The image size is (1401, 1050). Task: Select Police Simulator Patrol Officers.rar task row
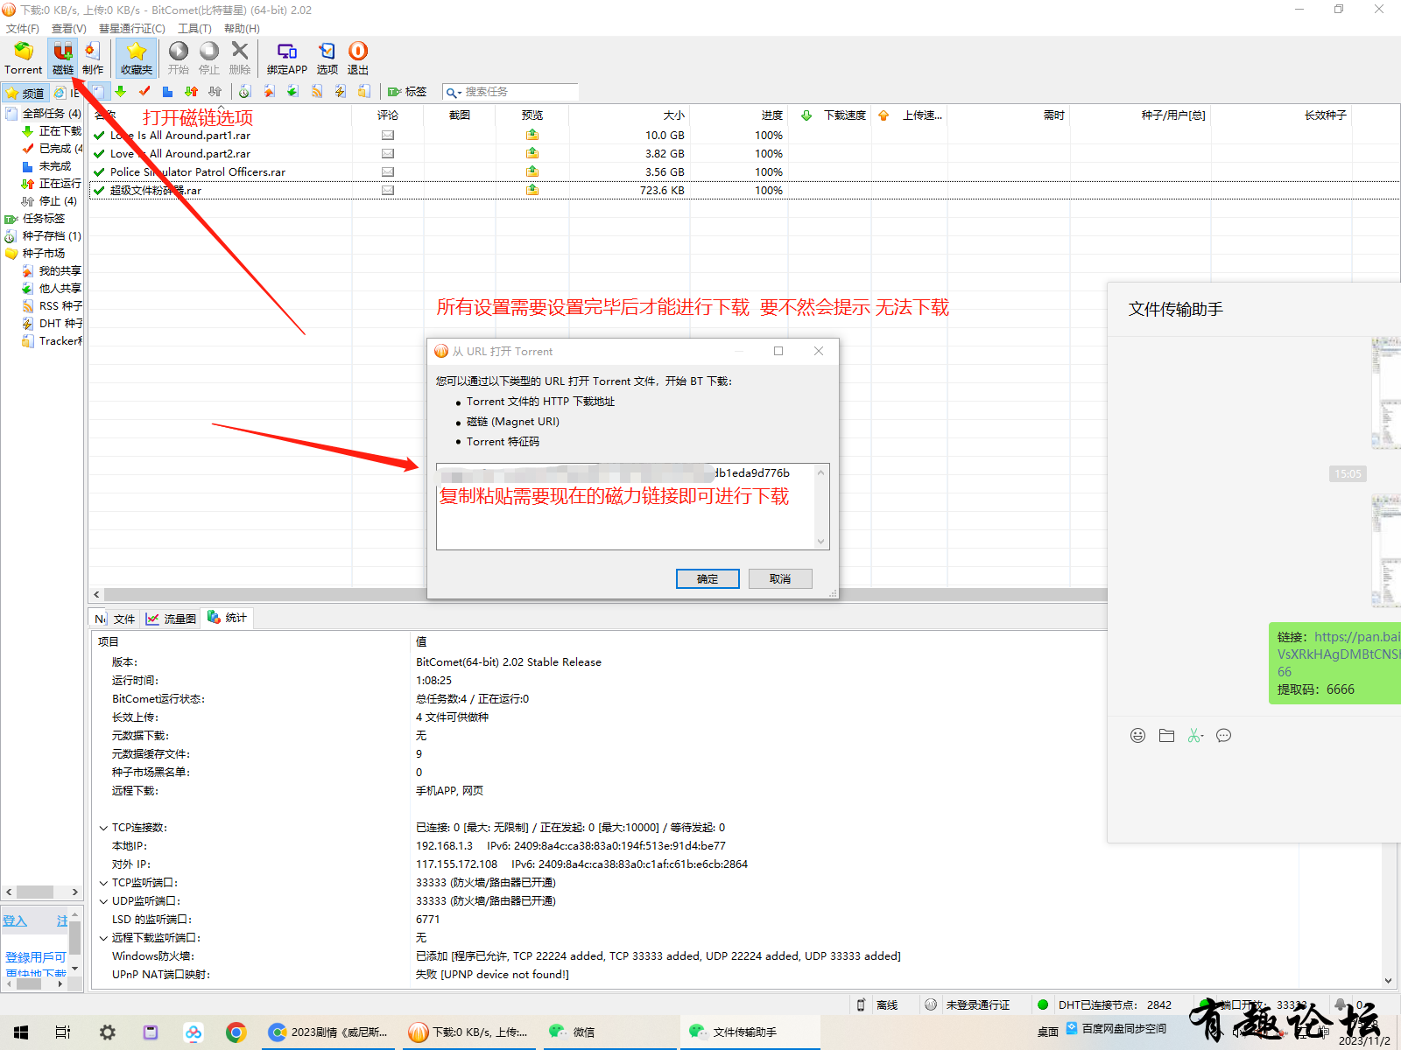pos(744,172)
